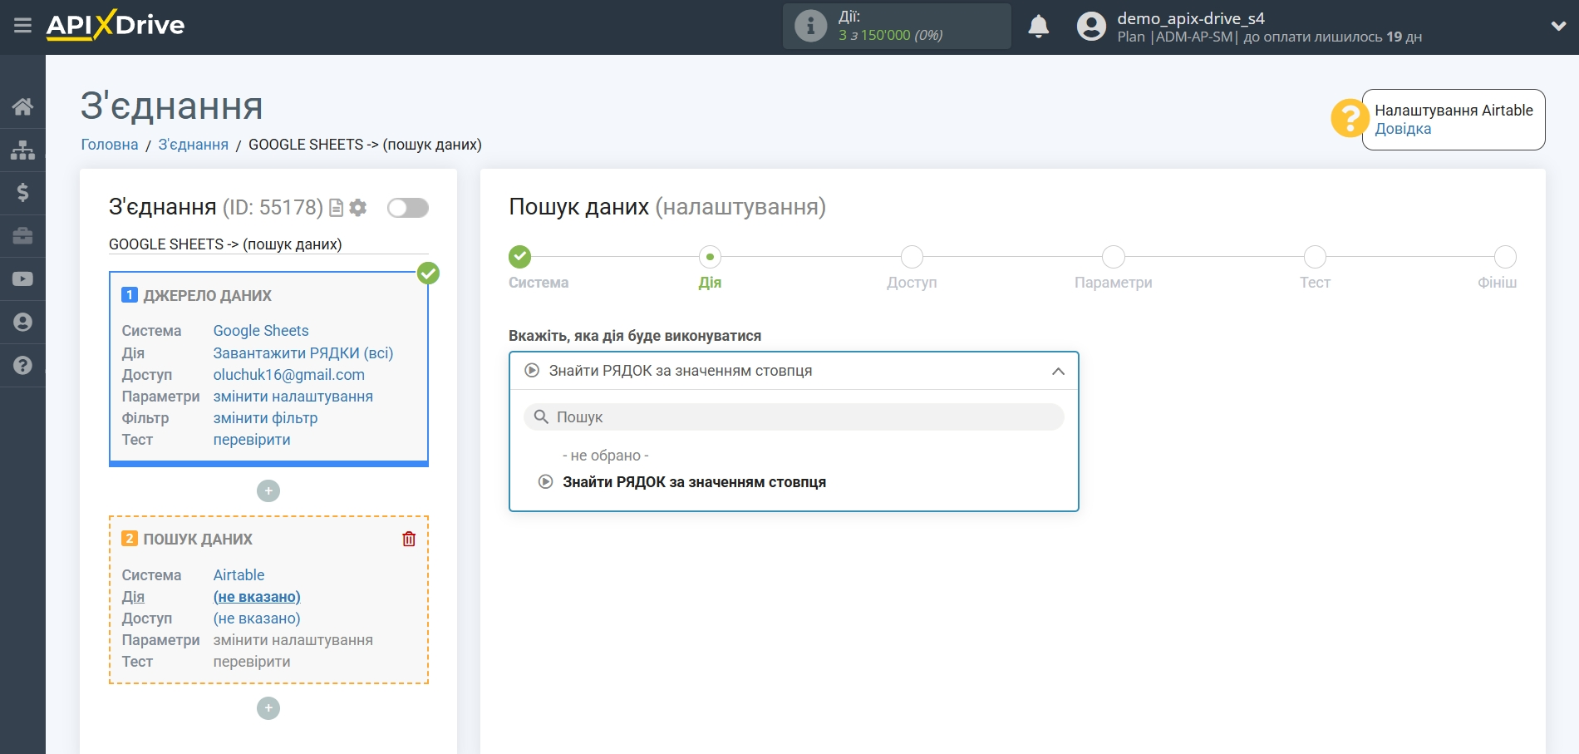This screenshot has height=754, width=1579.
Task: Select the Система step
Action: point(520,257)
